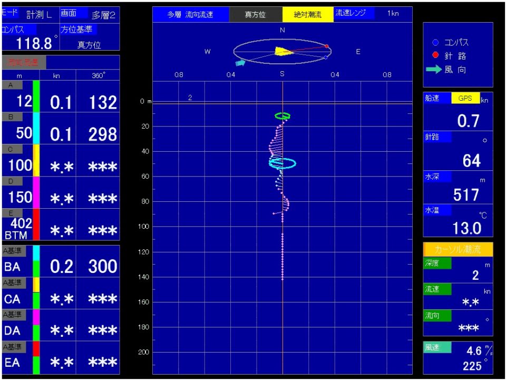Click the 水温 label

pyautogui.click(x=437, y=210)
